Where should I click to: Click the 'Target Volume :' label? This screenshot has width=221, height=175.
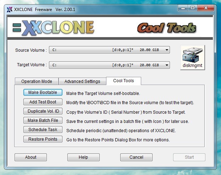point(32,65)
